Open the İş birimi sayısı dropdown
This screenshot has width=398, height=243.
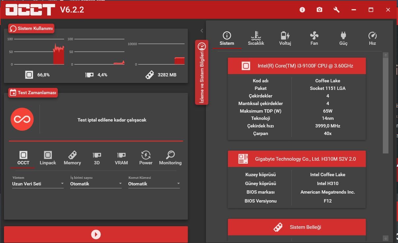96,184
